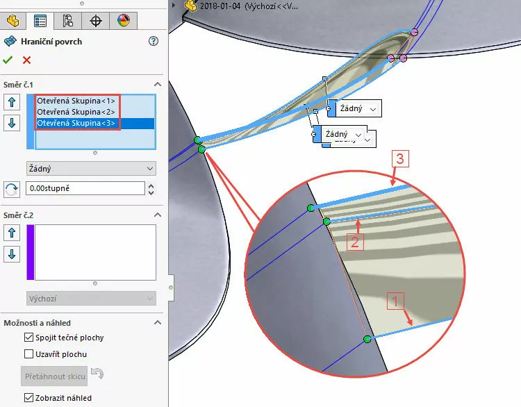Click the rotate angle icon

click(x=12, y=190)
